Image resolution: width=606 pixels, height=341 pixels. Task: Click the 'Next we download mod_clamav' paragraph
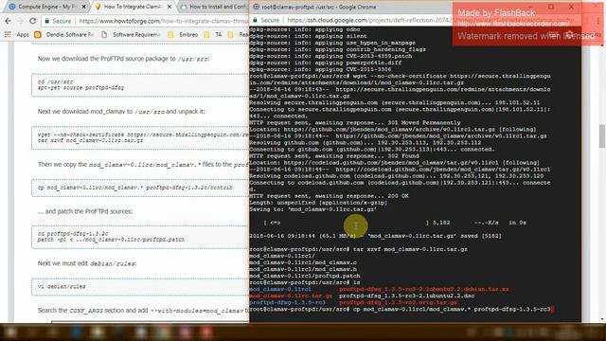(x=121, y=112)
